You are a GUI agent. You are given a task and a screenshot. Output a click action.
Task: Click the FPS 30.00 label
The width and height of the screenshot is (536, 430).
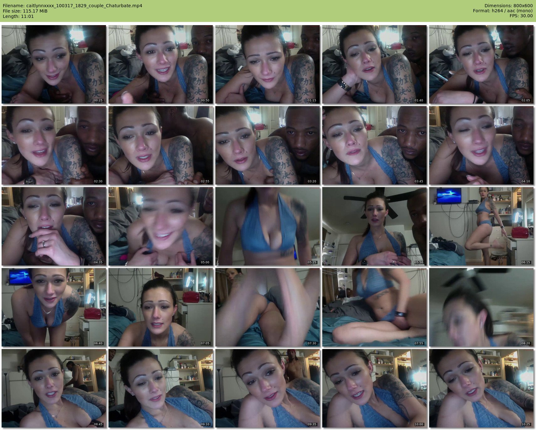[521, 16]
